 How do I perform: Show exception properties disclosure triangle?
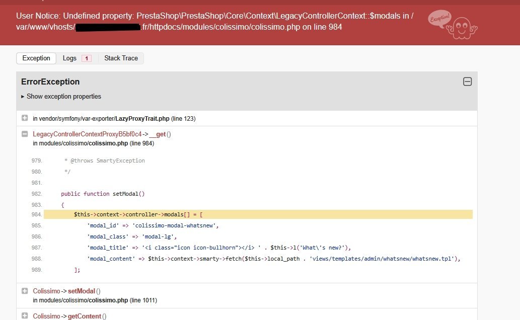click(23, 97)
